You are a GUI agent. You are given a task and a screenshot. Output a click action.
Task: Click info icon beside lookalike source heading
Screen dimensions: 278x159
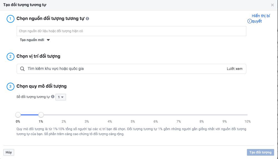coord(87,18)
